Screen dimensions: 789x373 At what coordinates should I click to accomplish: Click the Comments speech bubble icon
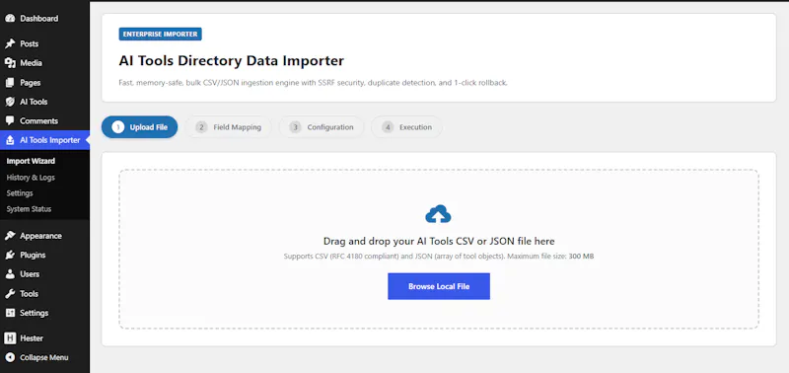10,120
